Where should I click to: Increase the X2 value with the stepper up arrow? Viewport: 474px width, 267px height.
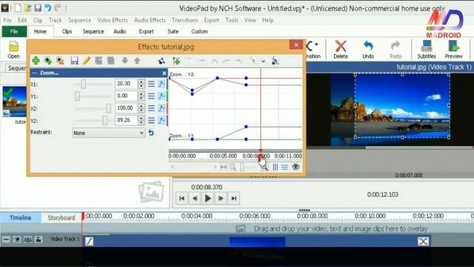tap(141, 105)
